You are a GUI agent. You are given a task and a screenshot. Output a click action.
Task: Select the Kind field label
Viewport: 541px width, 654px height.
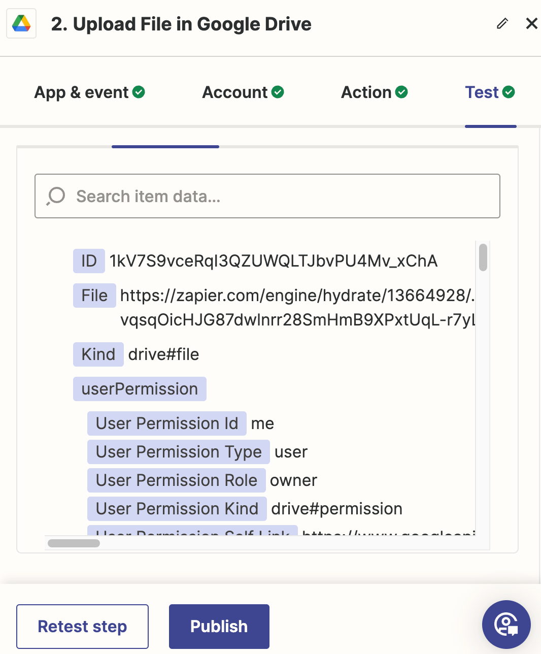(98, 354)
